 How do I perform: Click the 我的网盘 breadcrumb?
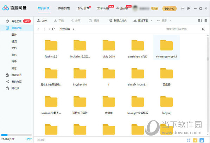pyautogui.click(x=65, y=29)
